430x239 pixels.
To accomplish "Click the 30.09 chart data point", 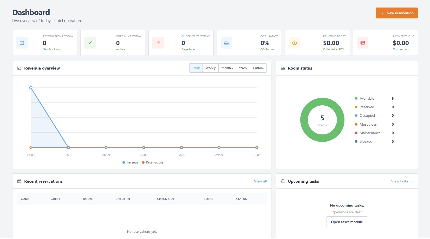I will tap(257, 147).
